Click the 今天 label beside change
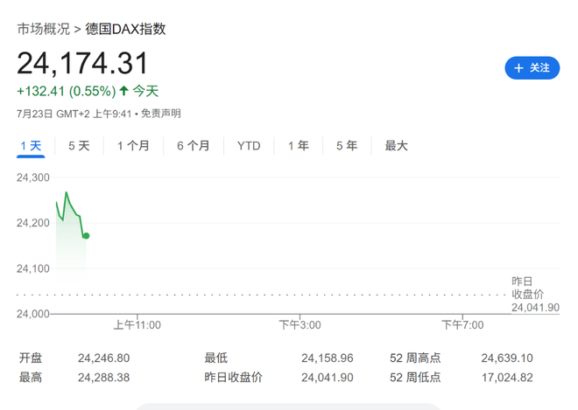Image resolution: width=578 pixels, height=410 pixels. (145, 91)
